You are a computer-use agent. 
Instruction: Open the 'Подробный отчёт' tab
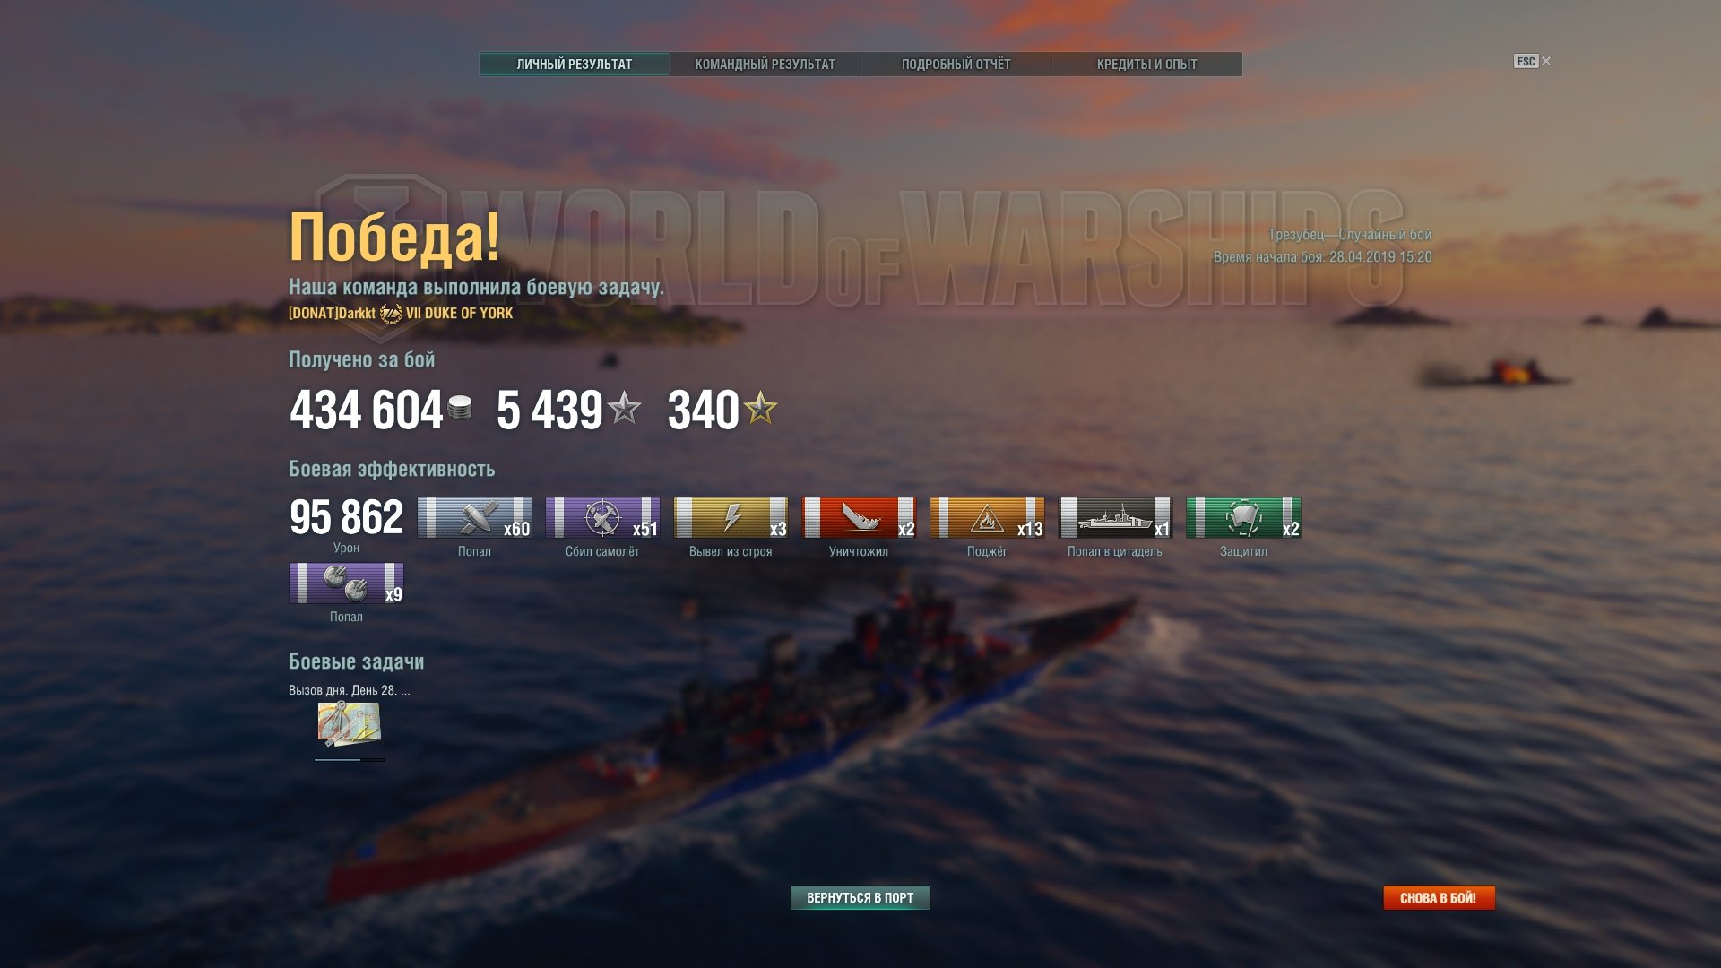956,65
